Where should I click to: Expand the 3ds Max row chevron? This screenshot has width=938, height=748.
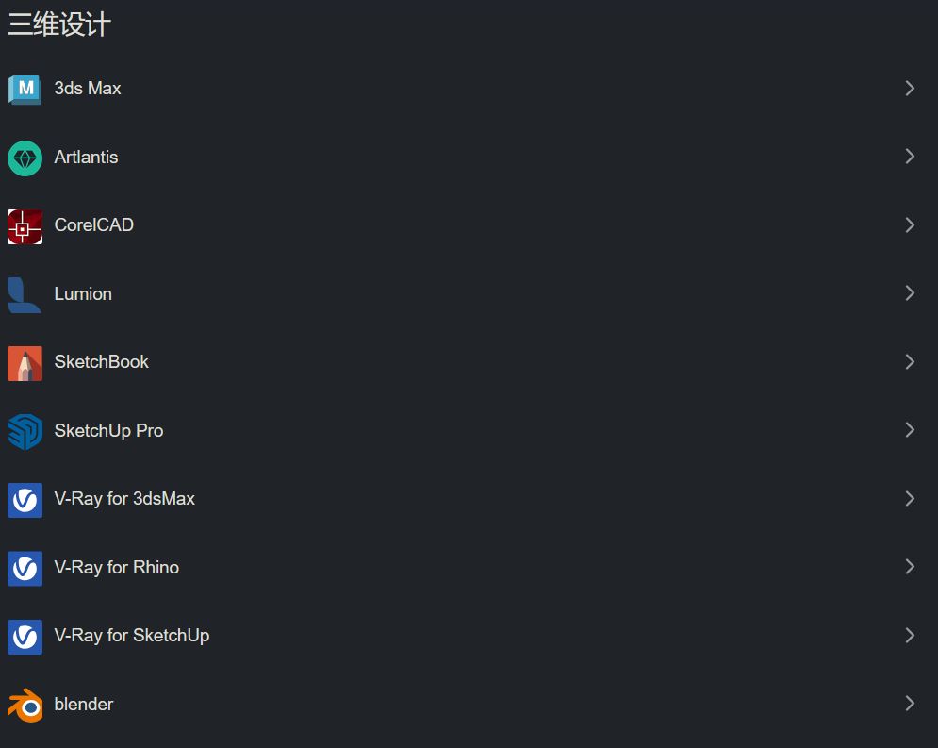pyautogui.click(x=910, y=89)
